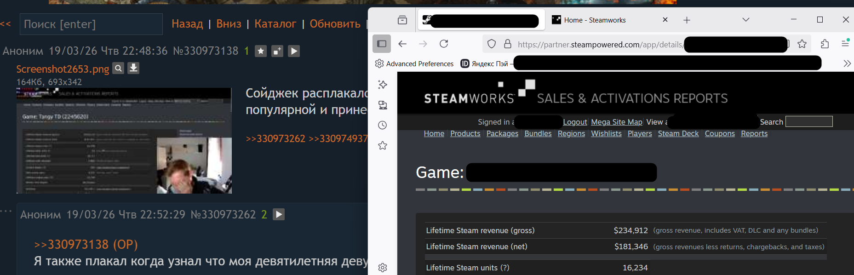
Task: Download Screenshot2653.png via arrow icon
Action: tap(133, 68)
